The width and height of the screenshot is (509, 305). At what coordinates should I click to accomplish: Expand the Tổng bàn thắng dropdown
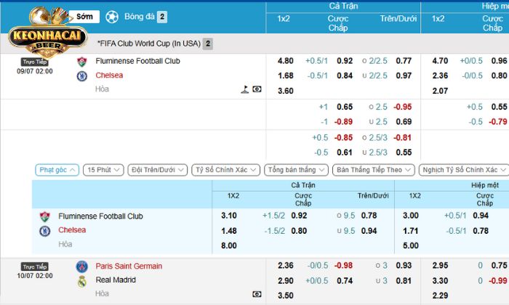pos(296,170)
